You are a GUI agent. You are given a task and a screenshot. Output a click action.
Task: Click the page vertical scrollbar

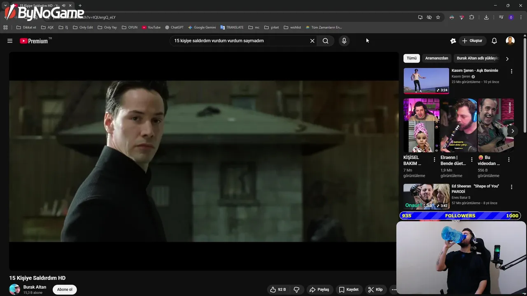(x=525, y=84)
